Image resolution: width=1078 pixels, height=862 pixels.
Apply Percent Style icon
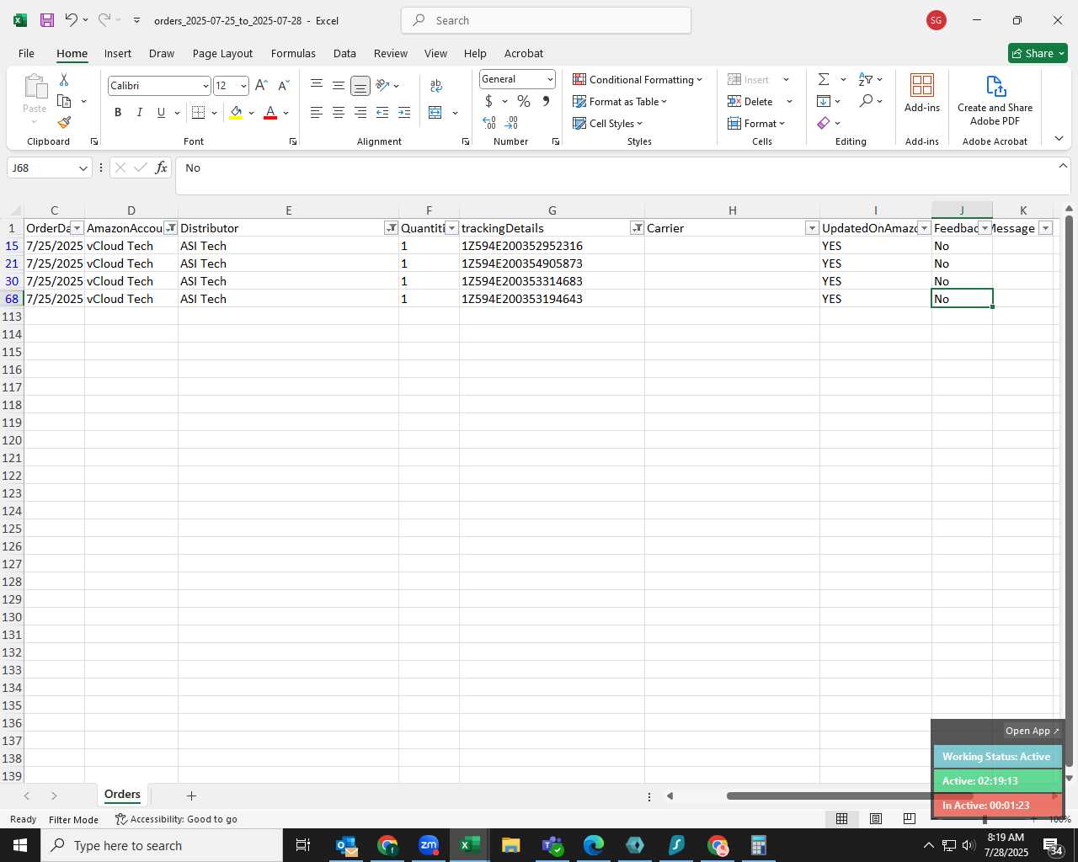pos(524,101)
